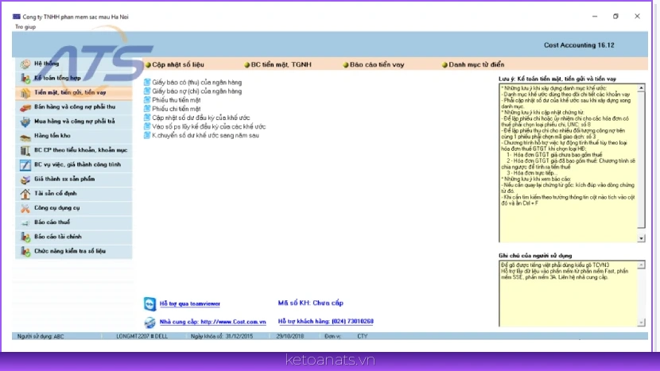This screenshot has width=660, height=371.
Task: Click Hỗ trợ qua teamviewer link
Action: (x=190, y=303)
